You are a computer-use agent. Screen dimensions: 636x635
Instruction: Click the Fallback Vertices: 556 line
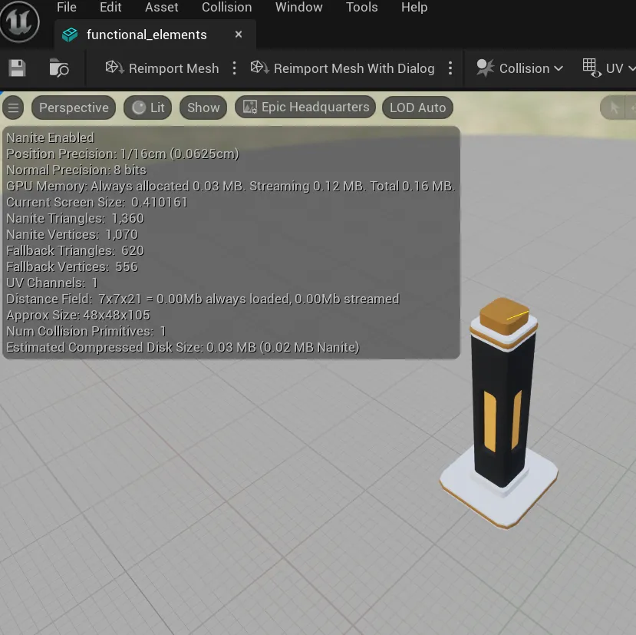point(72,266)
